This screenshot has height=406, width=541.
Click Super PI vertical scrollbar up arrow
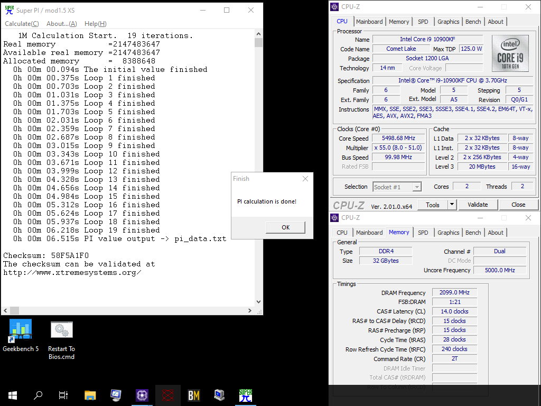pos(259,34)
